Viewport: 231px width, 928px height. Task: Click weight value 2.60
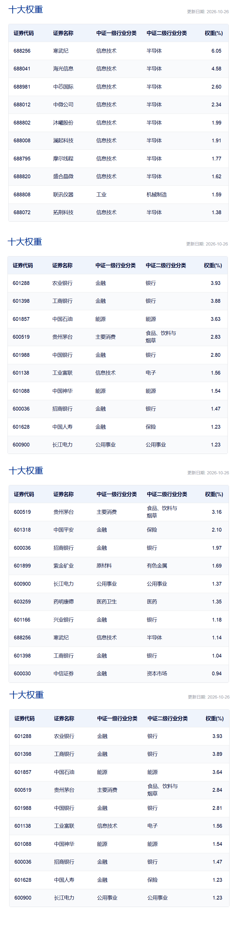(216, 87)
